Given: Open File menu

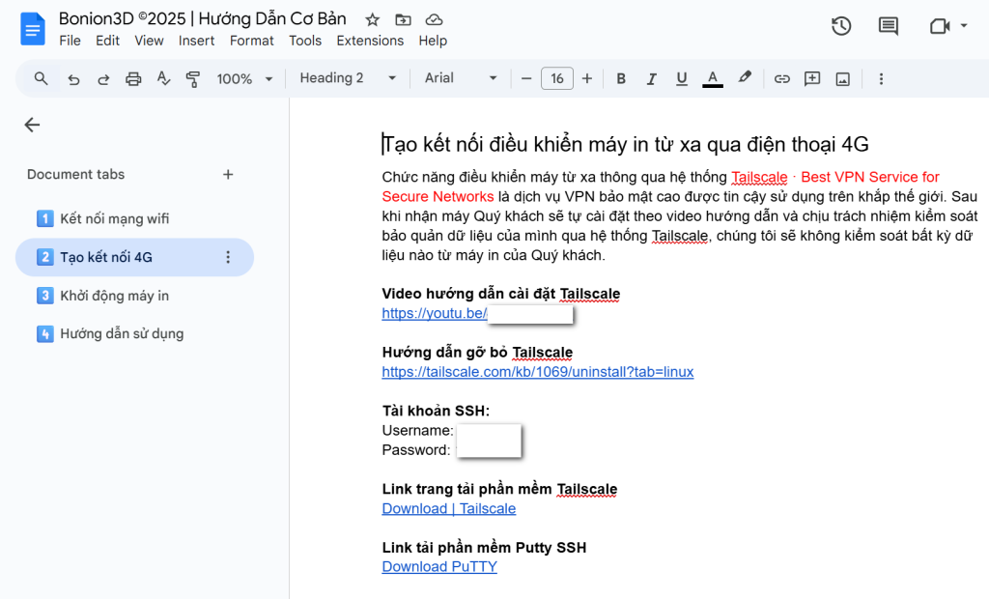Looking at the screenshot, I should click(x=70, y=41).
